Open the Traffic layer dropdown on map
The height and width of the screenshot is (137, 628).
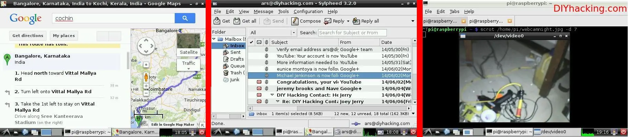click(x=188, y=64)
